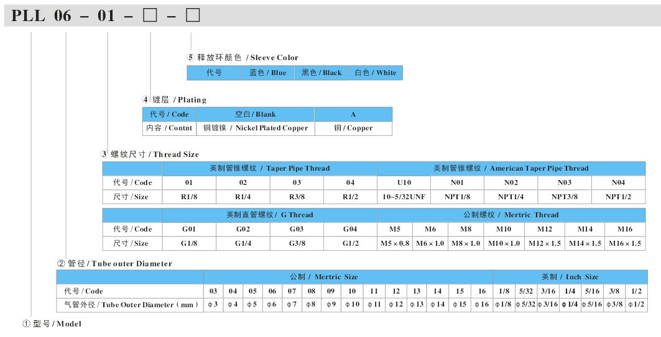Screen dimensions: 661x337
Task: Select the "φ3" tube diameter cell
Action: (x=213, y=305)
